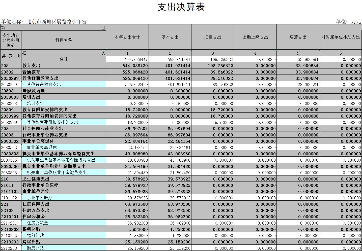Screen dimensions: 362x251
Task: Select 经营支出 value in 合计 row
Action: [x=298, y=59]
